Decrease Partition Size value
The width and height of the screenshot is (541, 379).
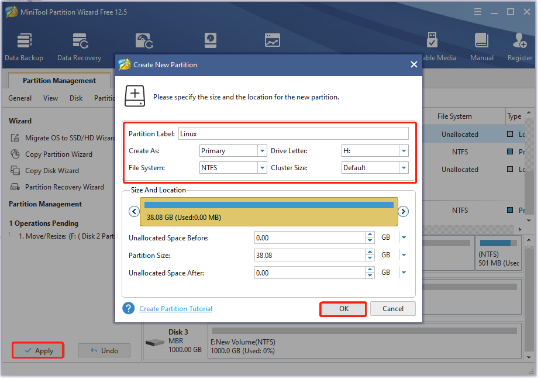click(370, 259)
